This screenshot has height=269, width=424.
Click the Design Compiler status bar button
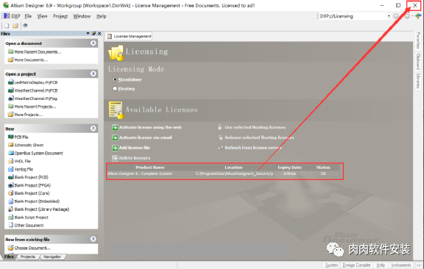(x=356, y=265)
